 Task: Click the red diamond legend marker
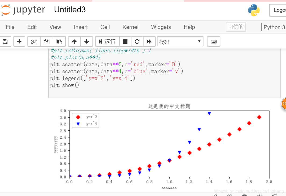(78, 117)
